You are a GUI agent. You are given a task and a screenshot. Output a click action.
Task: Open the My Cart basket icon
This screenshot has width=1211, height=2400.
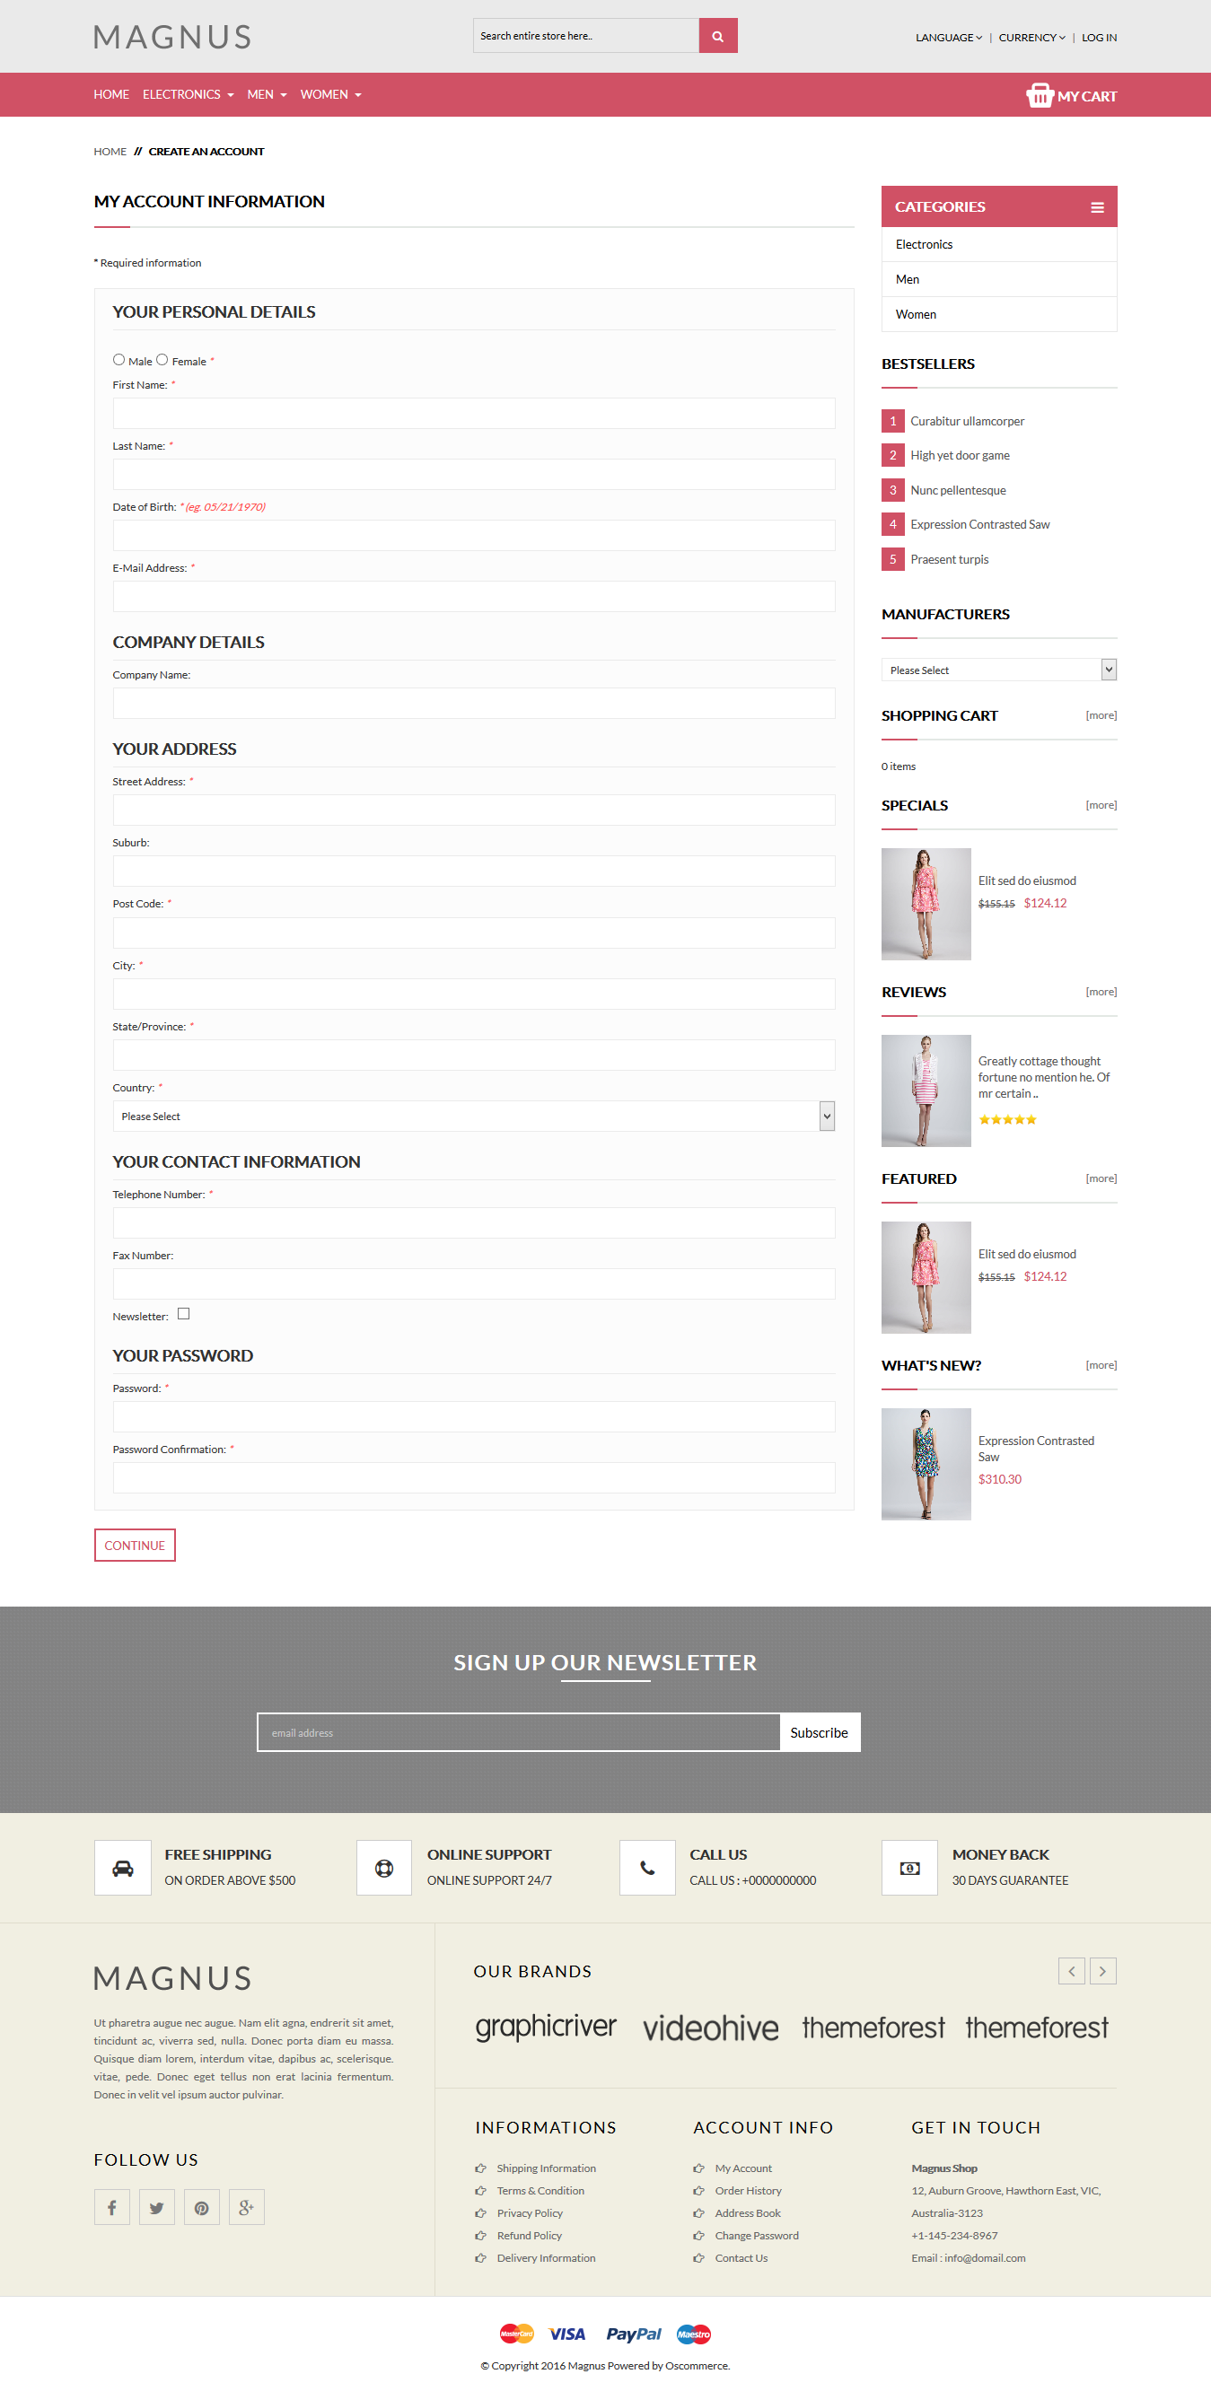point(1039,95)
